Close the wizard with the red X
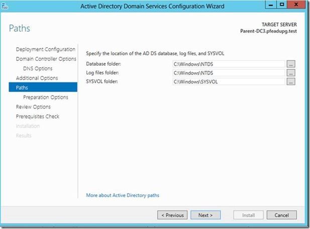This screenshot has height=229, width=310. (296, 5)
